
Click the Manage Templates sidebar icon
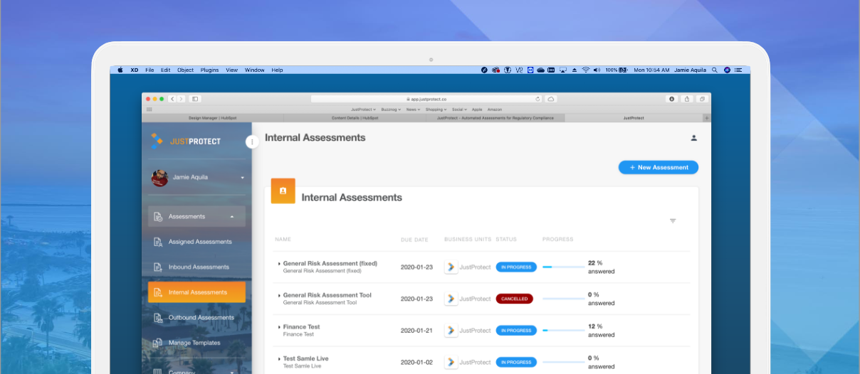pyautogui.click(x=158, y=343)
